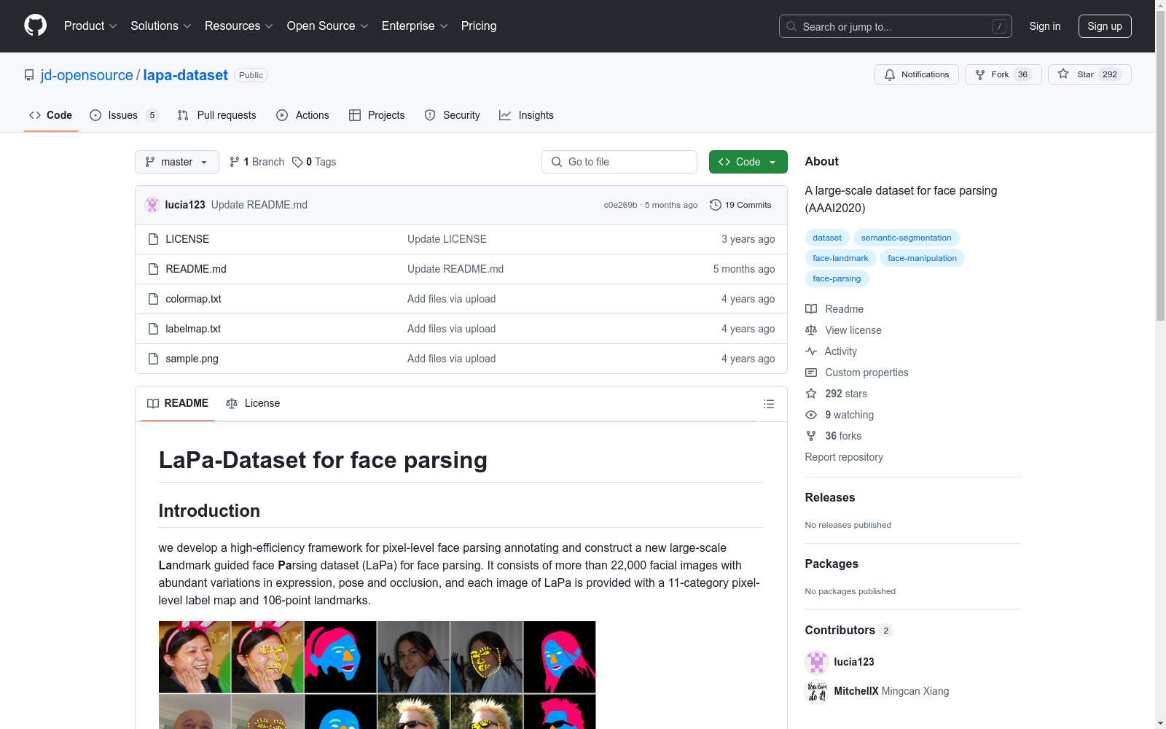Switch to the Code tab
Viewport: 1166px width, 729px height.
click(50, 115)
